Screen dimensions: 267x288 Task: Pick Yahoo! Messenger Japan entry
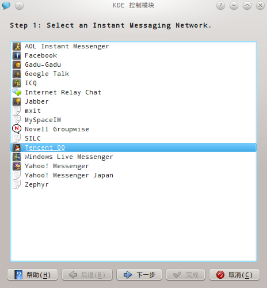coord(133,175)
